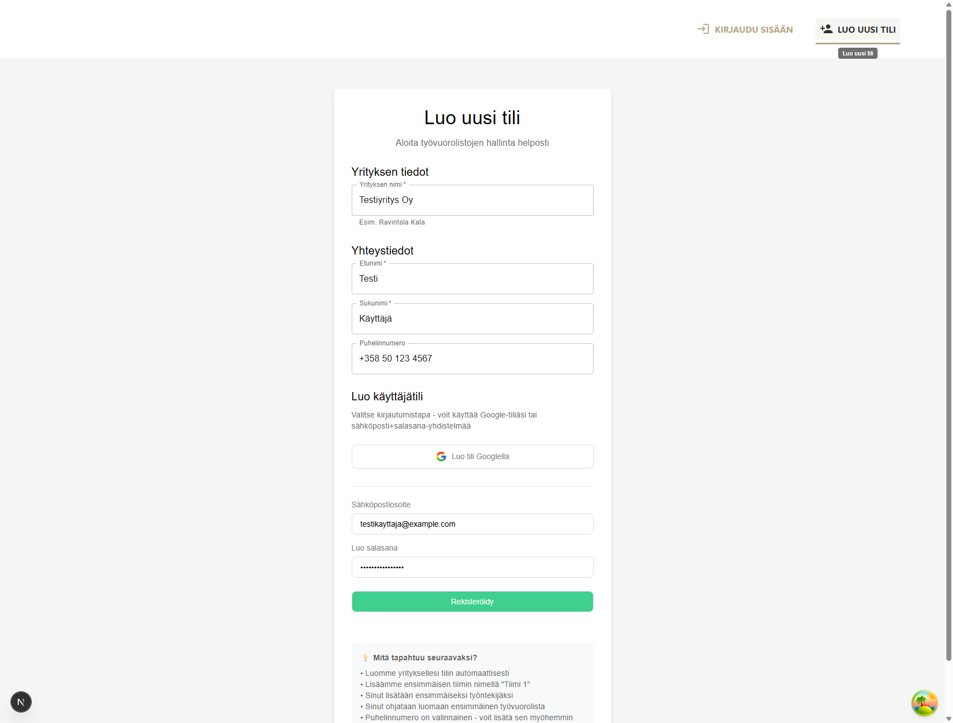Click the Sähköpostiosoite email input

[x=472, y=524]
